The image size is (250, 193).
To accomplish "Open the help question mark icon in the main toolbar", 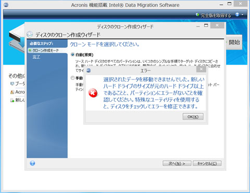I will (237, 15).
